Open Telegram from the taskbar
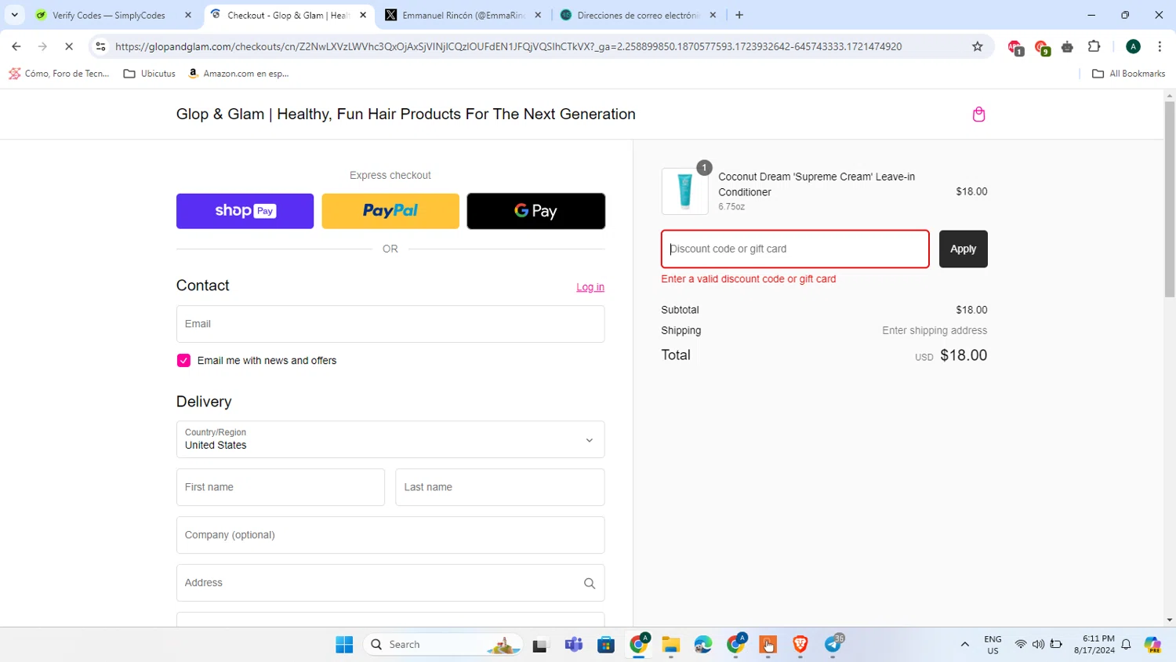Image resolution: width=1176 pixels, height=662 pixels. (x=833, y=645)
